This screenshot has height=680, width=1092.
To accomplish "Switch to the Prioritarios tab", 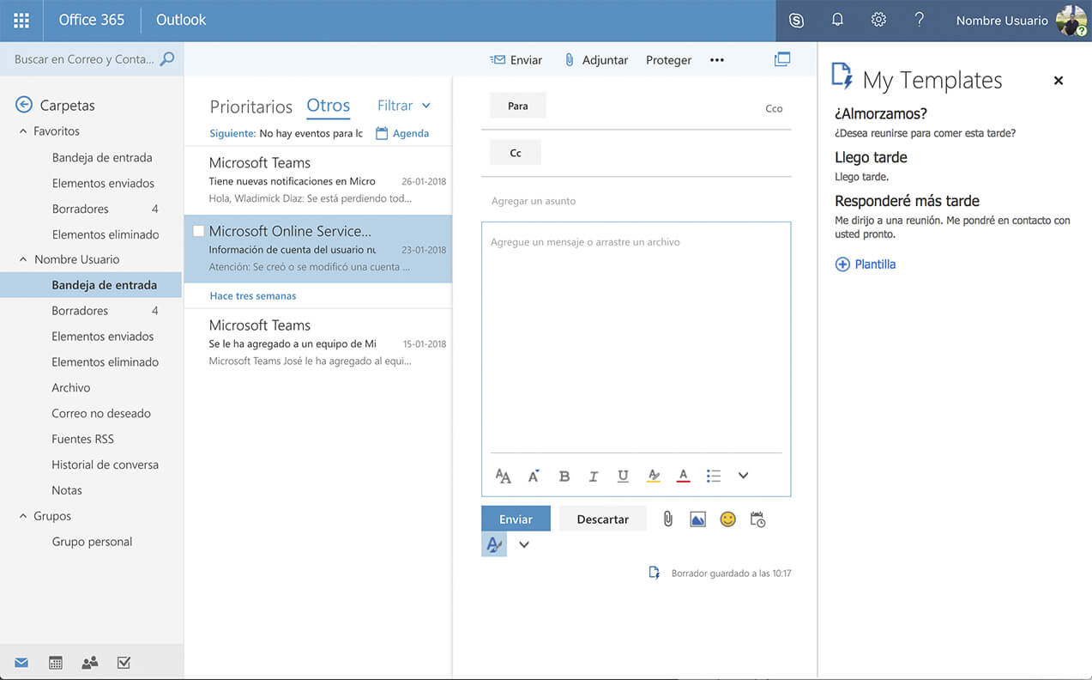I will click(251, 106).
